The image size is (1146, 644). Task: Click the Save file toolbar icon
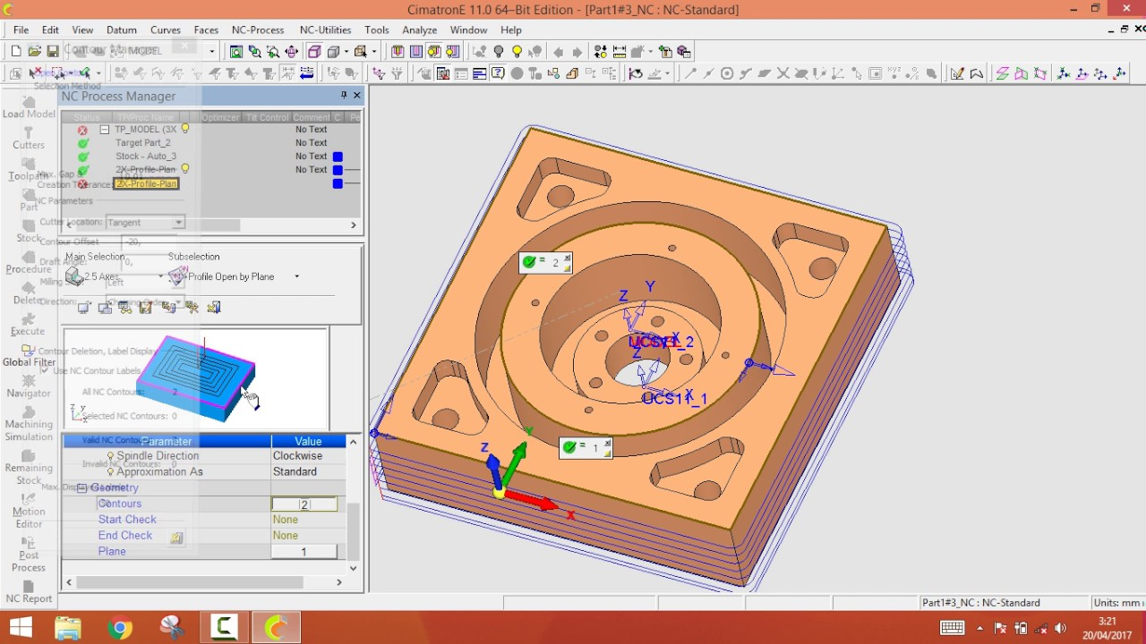tap(53, 51)
